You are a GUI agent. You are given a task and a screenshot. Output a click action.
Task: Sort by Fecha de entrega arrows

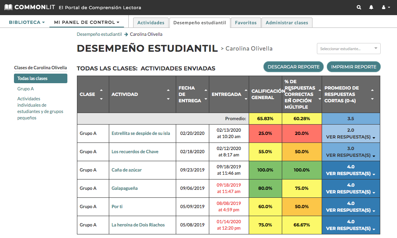point(206,94)
